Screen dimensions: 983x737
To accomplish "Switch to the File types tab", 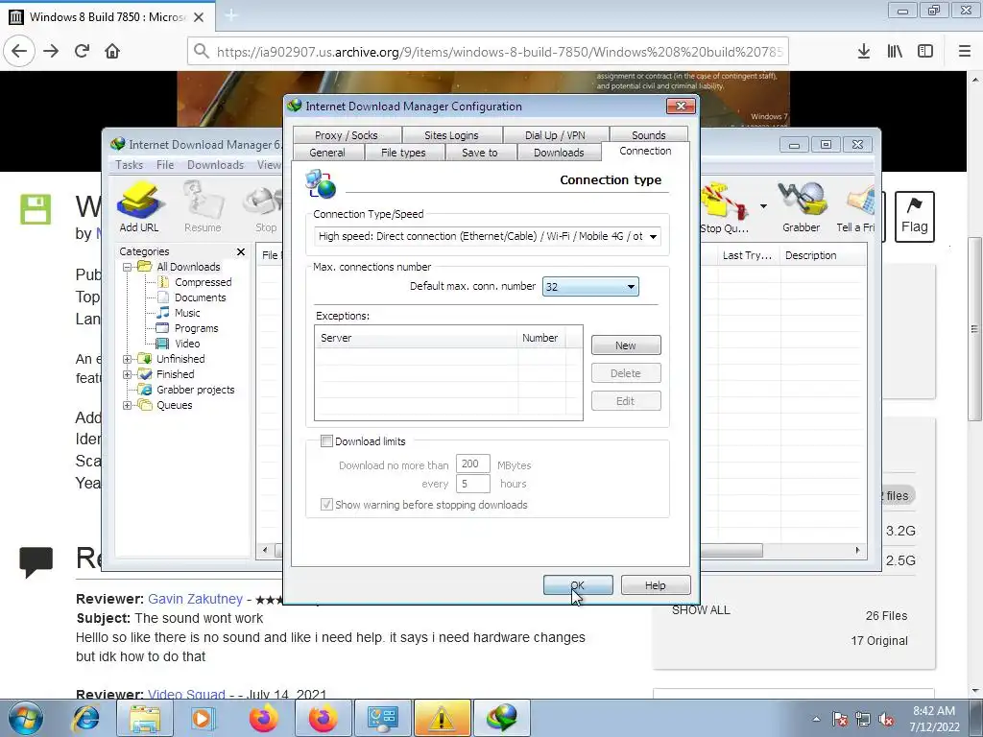I will [403, 153].
